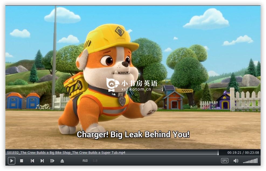This screenshot has height=171, width=266.
Task: Open the AUD audio track selector
Action: 85,161
